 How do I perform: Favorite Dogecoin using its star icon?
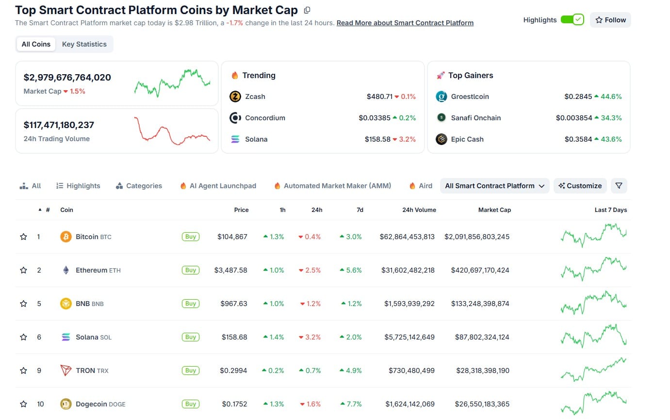(23, 404)
